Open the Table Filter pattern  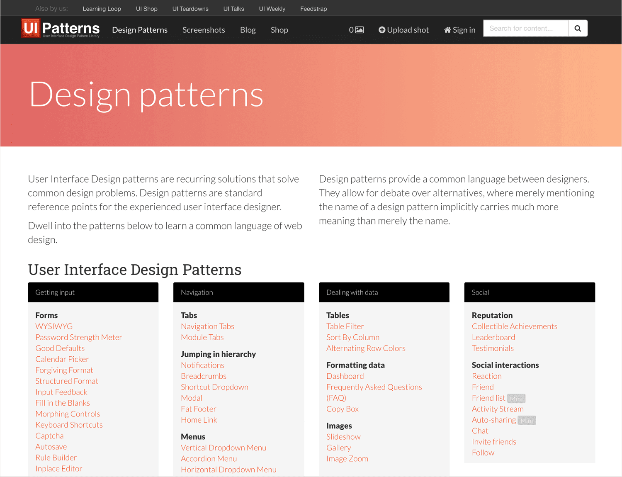345,326
